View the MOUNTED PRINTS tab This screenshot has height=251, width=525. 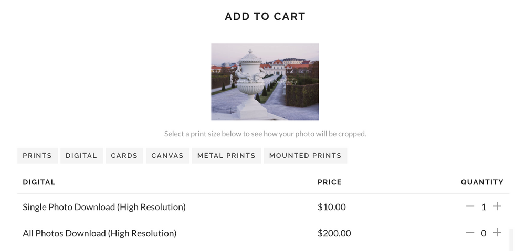pos(306,156)
